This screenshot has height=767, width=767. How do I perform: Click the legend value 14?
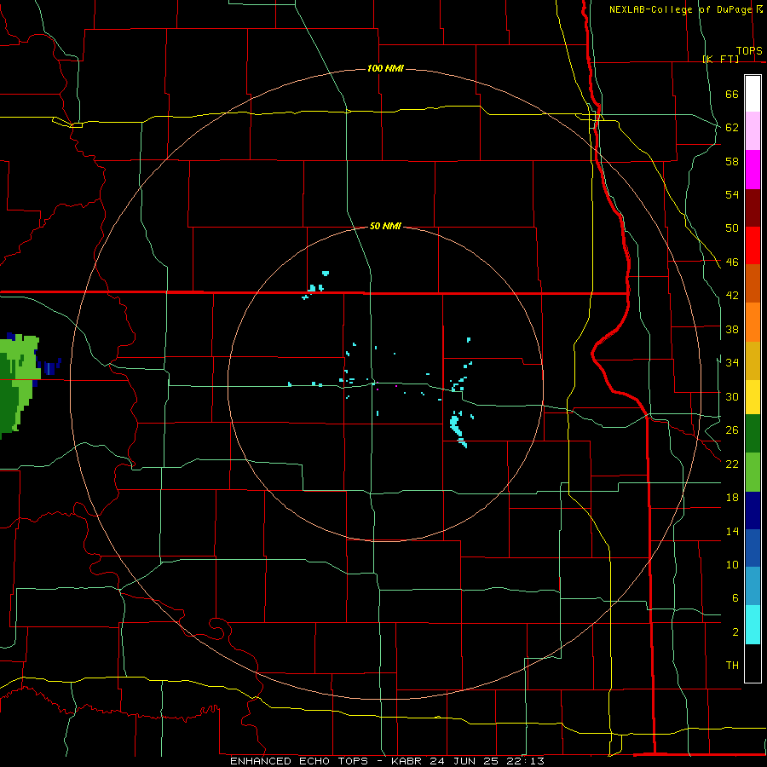tap(732, 531)
